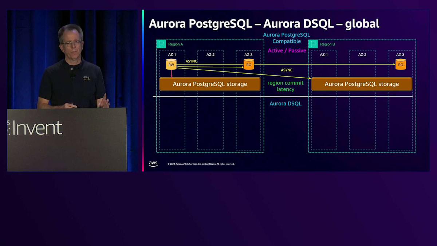The image size is (437, 246).
Task: Click the 'Active / Passive' magenta label
Action: pyautogui.click(x=287, y=51)
